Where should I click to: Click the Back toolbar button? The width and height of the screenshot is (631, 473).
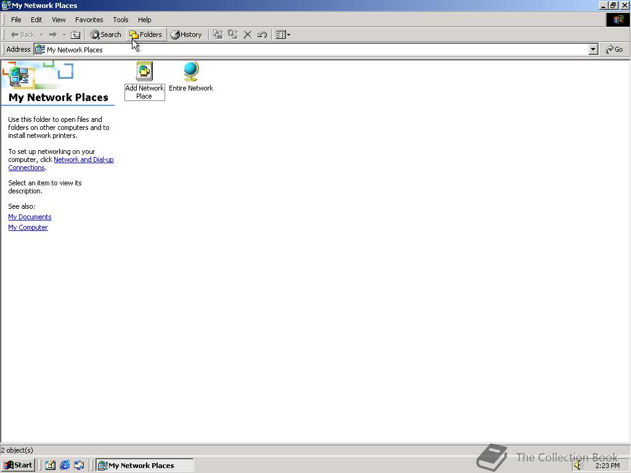coord(23,34)
